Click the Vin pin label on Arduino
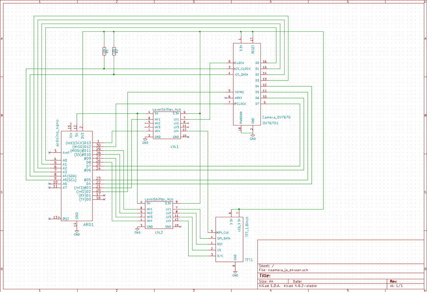The height and width of the screenshot is (292, 427). 71,135
